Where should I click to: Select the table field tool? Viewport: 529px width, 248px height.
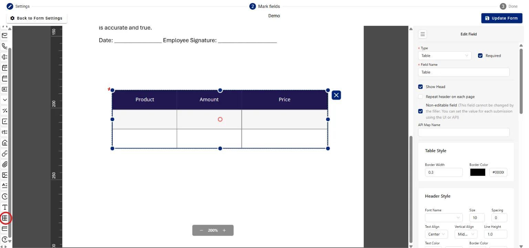5,218
